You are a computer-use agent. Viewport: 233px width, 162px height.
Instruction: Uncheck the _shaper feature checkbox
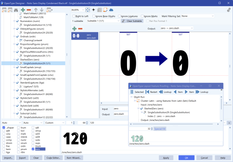click(4, 127)
